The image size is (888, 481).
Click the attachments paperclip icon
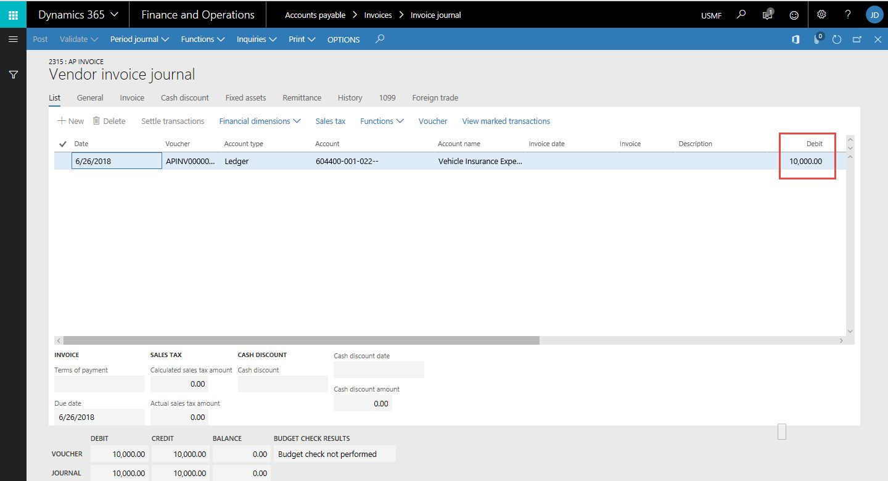tap(817, 39)
